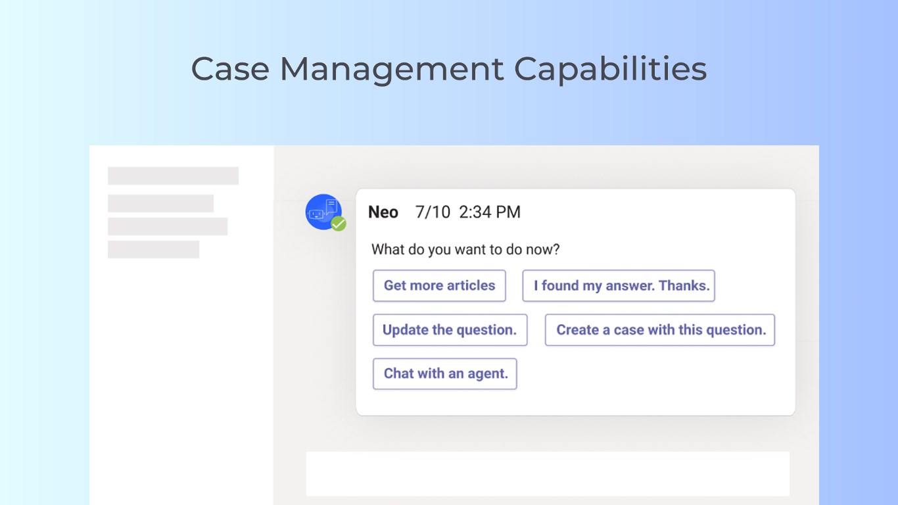
Task: Click the "What do you want to do now?" text
Action: tap(465, 250)
